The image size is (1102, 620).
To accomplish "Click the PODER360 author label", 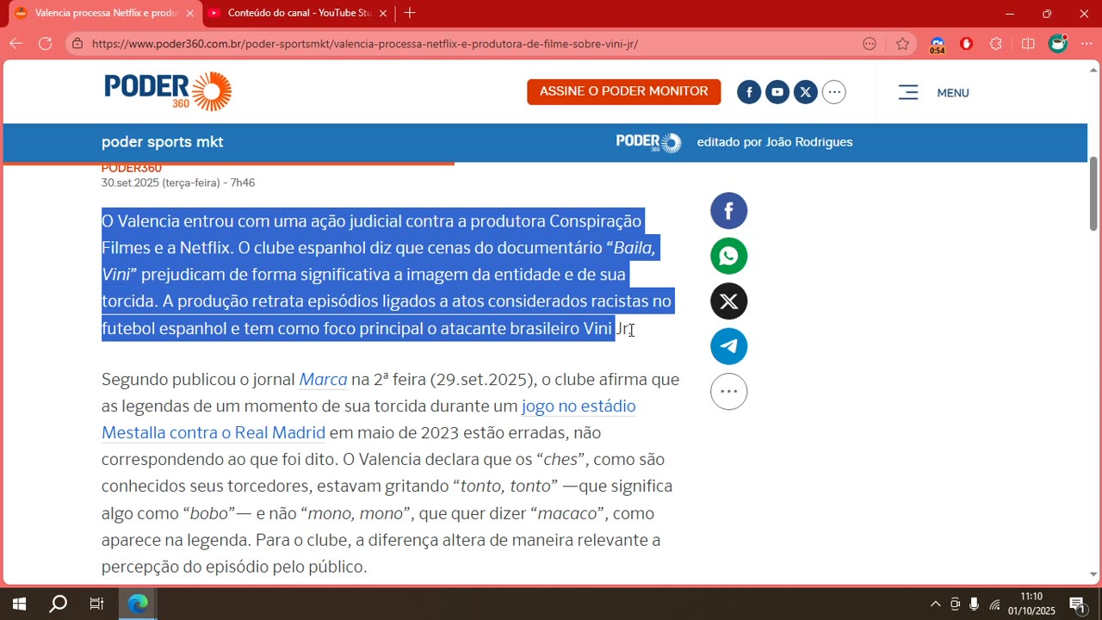I will tap(132, 168).
